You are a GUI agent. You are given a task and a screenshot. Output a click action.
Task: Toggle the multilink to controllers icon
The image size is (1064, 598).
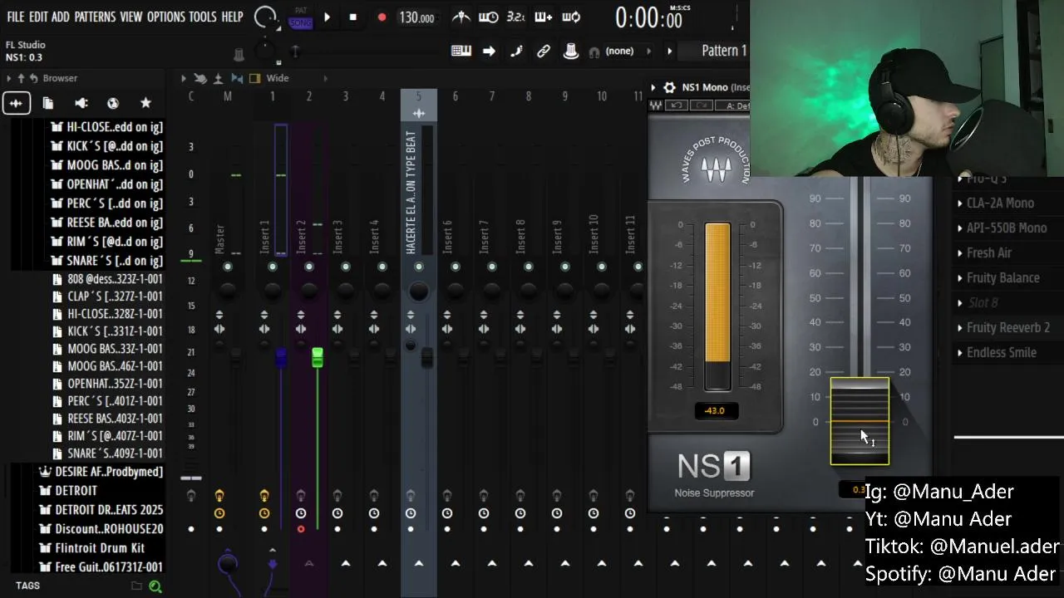pyautogui.click(x=544, y=51)
